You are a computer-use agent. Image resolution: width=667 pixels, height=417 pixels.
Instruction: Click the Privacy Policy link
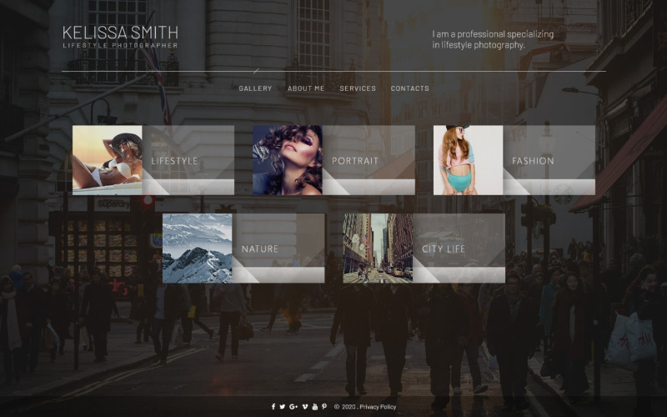(378, 407)
